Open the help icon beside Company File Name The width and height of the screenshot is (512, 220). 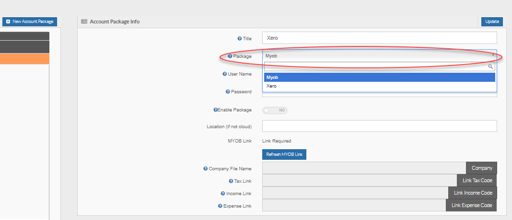coord(205,168)
